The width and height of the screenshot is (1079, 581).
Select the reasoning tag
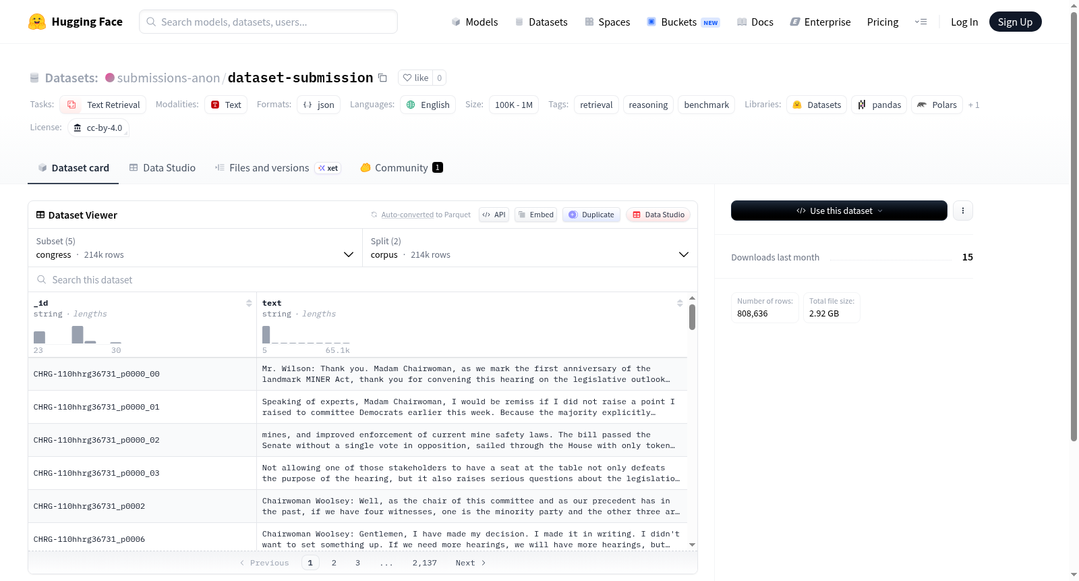click(x=648, y=105)
